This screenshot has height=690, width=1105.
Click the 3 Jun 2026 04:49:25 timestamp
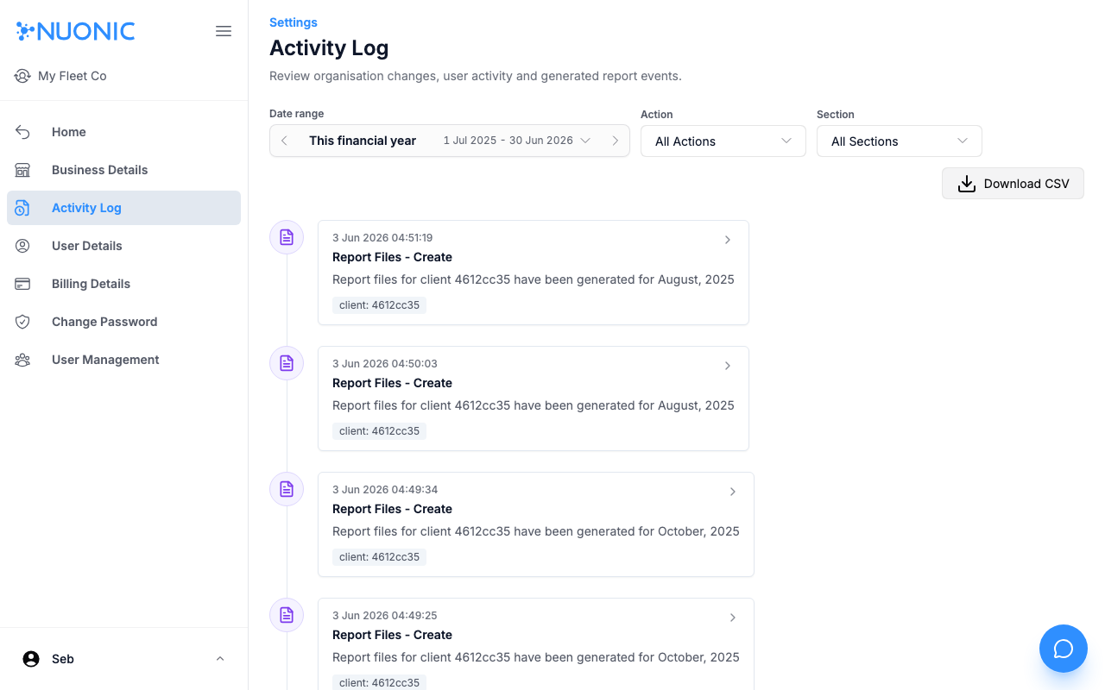coord(385,616)
